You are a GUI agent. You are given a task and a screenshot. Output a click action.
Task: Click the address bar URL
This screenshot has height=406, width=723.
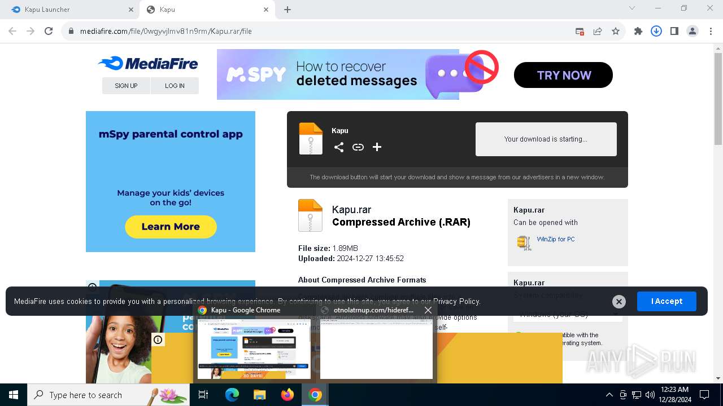tap(165, 31)
